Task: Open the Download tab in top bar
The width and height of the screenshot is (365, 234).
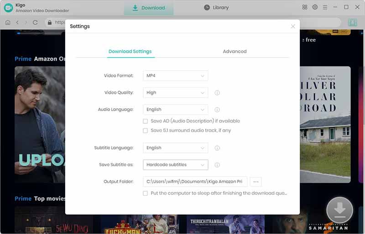Action: [x=149, y=8]
